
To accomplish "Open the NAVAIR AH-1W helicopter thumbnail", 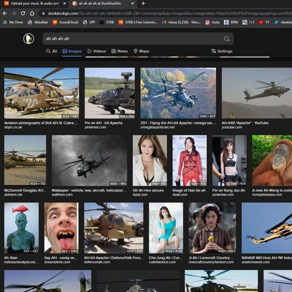I will click(x=267, y=228).
